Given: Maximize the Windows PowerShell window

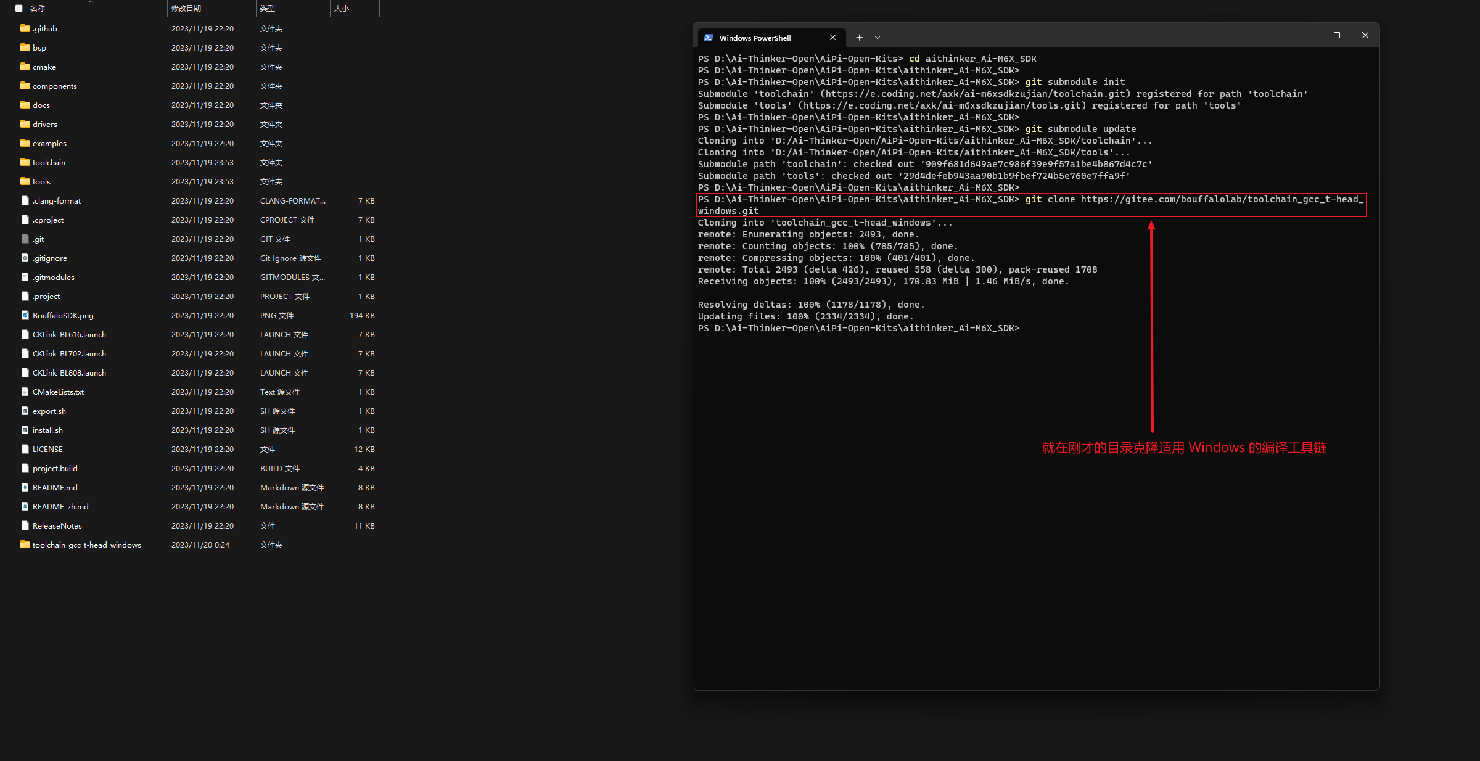Looking at the screenshot, I should pyautogui.click(x=1337, y=35).
